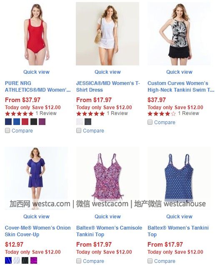215x265 pixels.
Task: View the 1 Review link for Custom Curves
Action: click(188, 113)
